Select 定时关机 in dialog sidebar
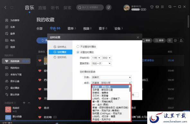The height and width of the screenshot is (124, 190). [x=60, y=57]
